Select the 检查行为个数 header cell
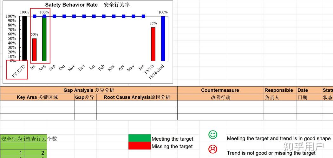The width and height of the screenshot is (333, 158). [x=36, y=138]
